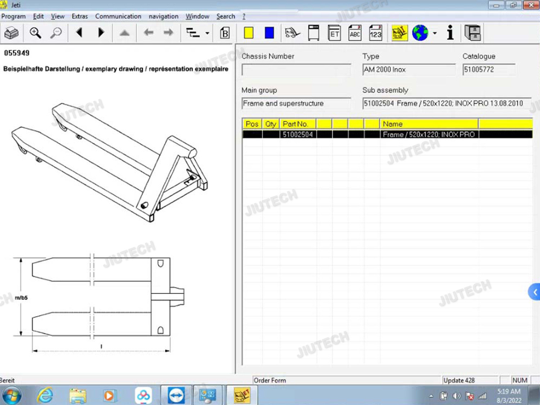Open Internet Explorer from the taskbar
Screen dimensions: 540x405
click(45, 395)
